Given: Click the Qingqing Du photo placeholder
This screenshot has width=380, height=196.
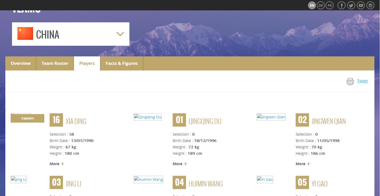Looking at the screenshot, I should point(148,117).
